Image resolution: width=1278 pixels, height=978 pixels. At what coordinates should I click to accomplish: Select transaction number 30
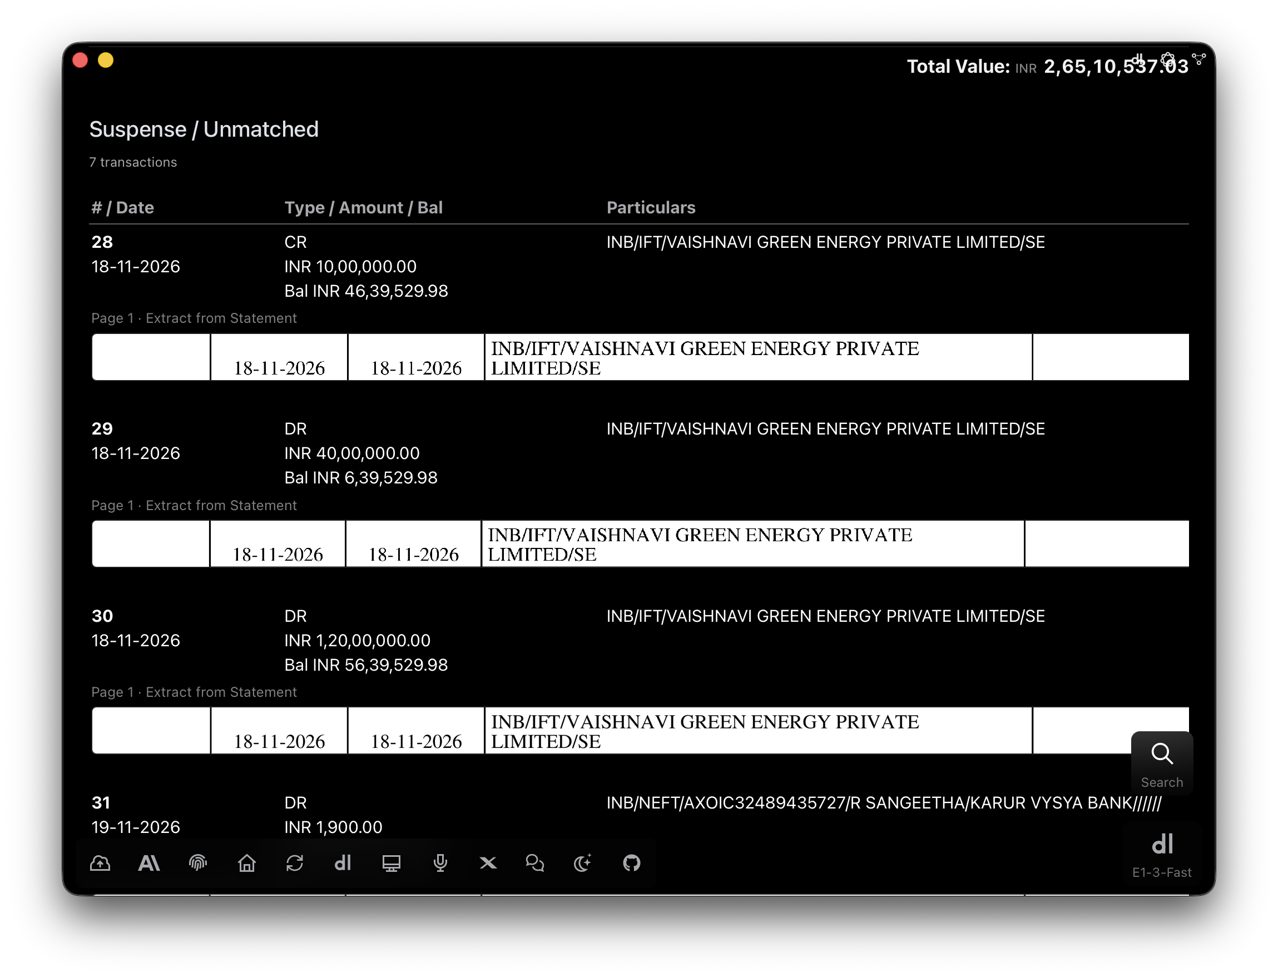[x=102, y=616]
